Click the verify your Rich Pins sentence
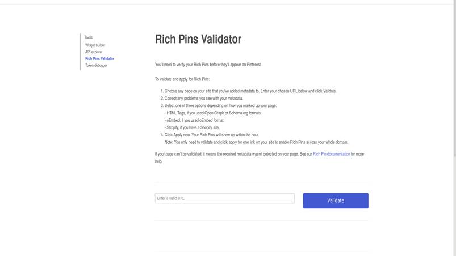This screenshot has width=456, height=256. 208,65
